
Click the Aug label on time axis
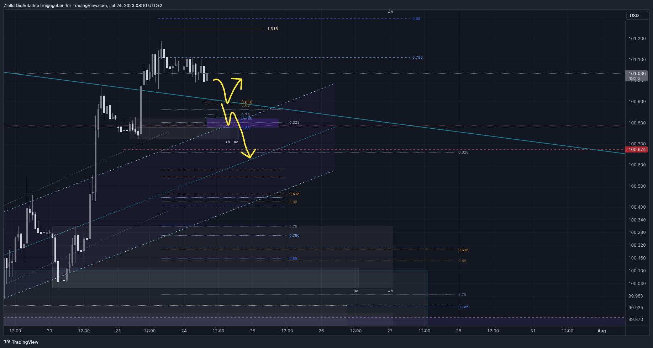601,331
